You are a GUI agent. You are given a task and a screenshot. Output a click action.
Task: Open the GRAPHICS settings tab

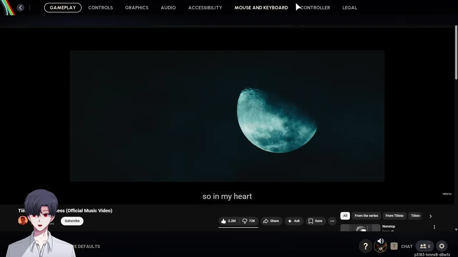137,7
